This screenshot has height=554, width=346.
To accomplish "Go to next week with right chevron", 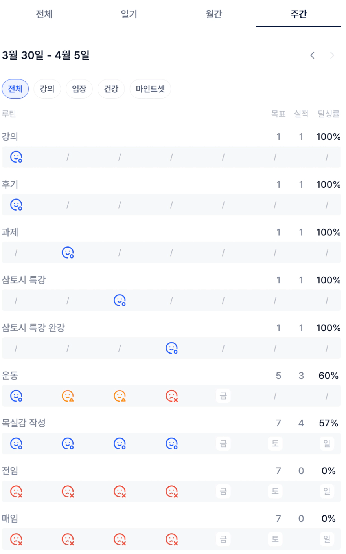I will [x=332, y=55].
